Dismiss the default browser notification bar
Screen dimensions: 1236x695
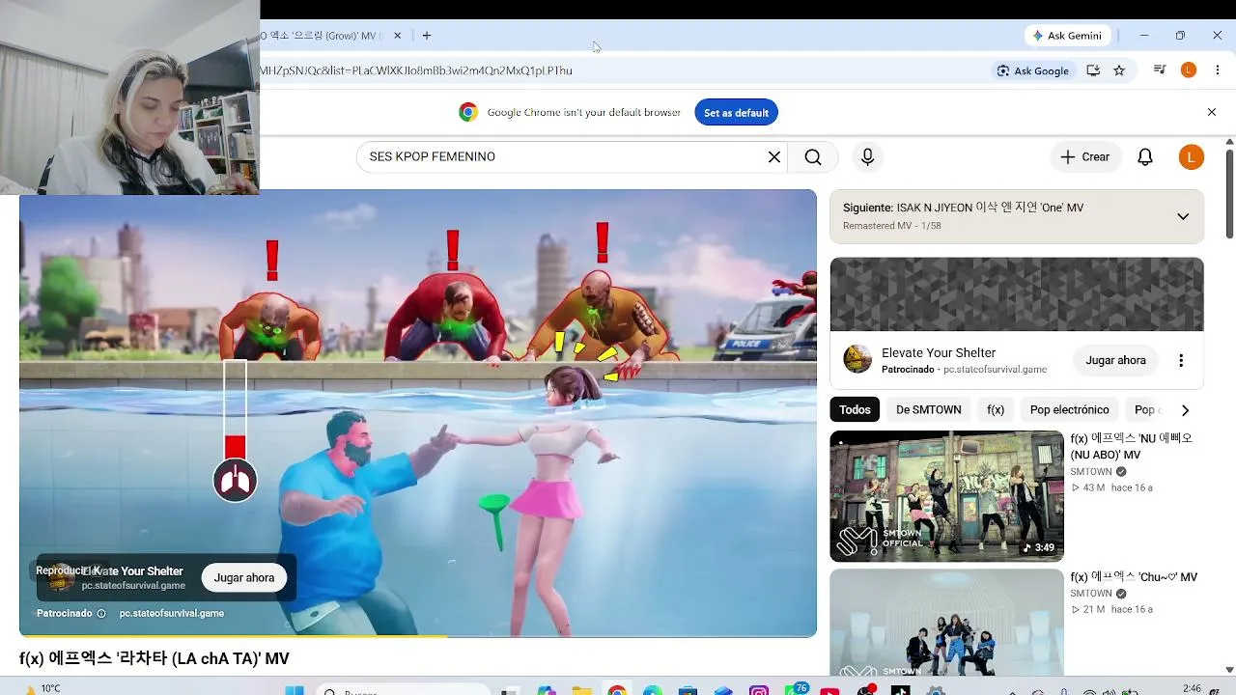point(1212,113)
